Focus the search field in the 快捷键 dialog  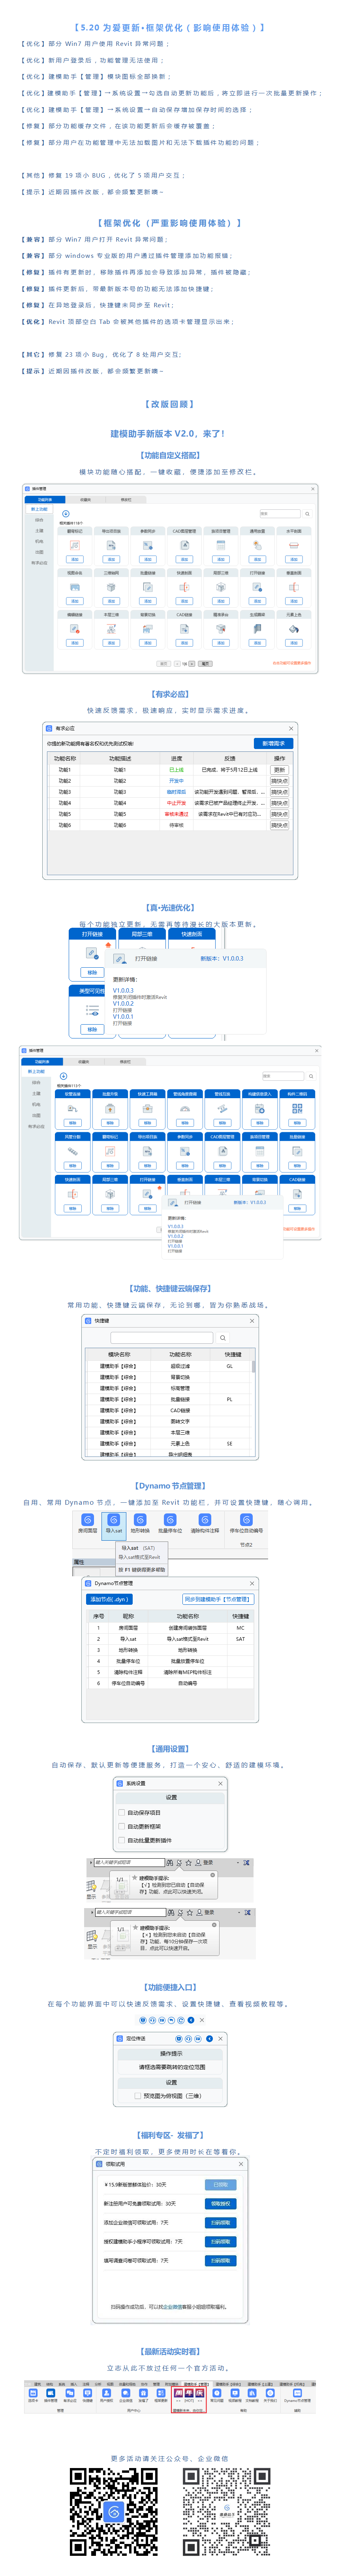tap(162, 1337)
